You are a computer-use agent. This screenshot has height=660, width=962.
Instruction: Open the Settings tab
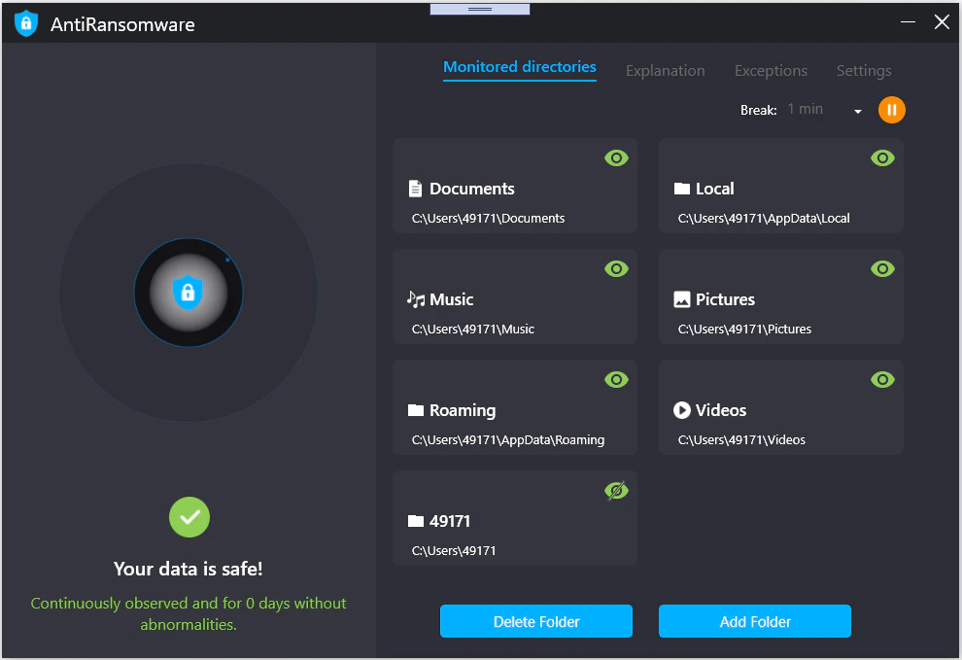(864, 71)
